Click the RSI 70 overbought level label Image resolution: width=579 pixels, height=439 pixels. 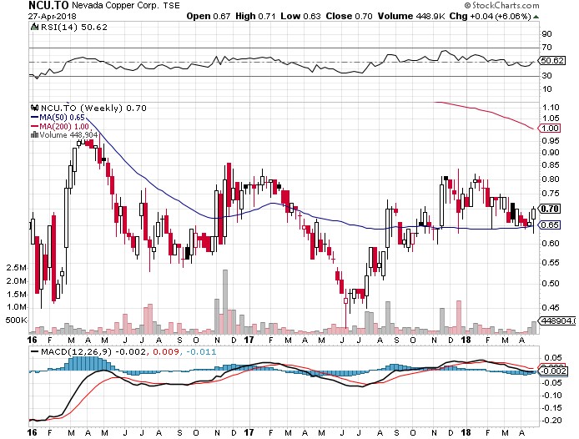point(546,48)
